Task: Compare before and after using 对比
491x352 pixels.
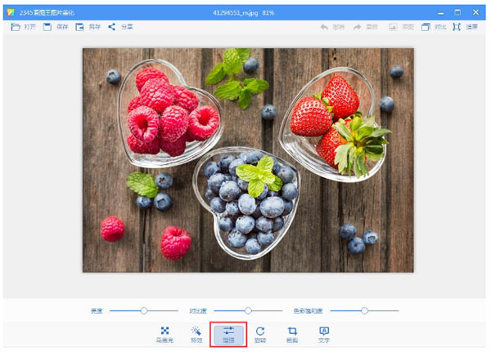Action: click(434, 27)
